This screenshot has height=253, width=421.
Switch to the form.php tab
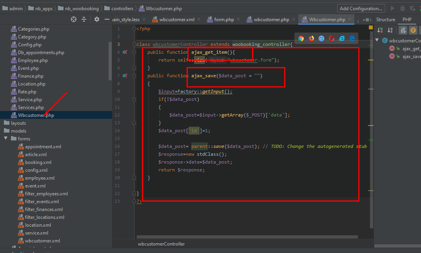coord(223,20)
